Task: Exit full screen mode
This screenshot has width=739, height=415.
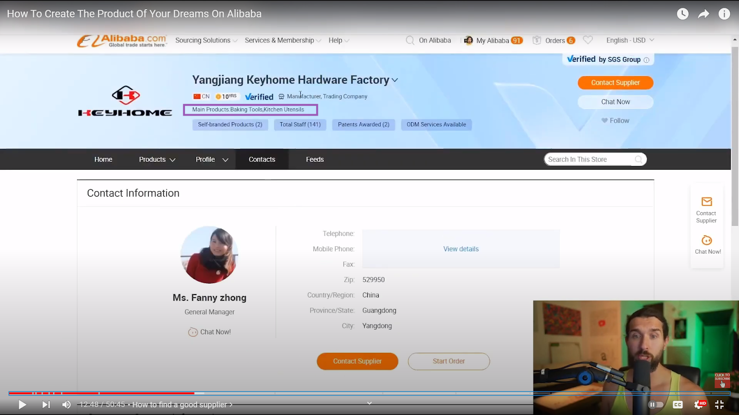Action: [x=719, y=405]
